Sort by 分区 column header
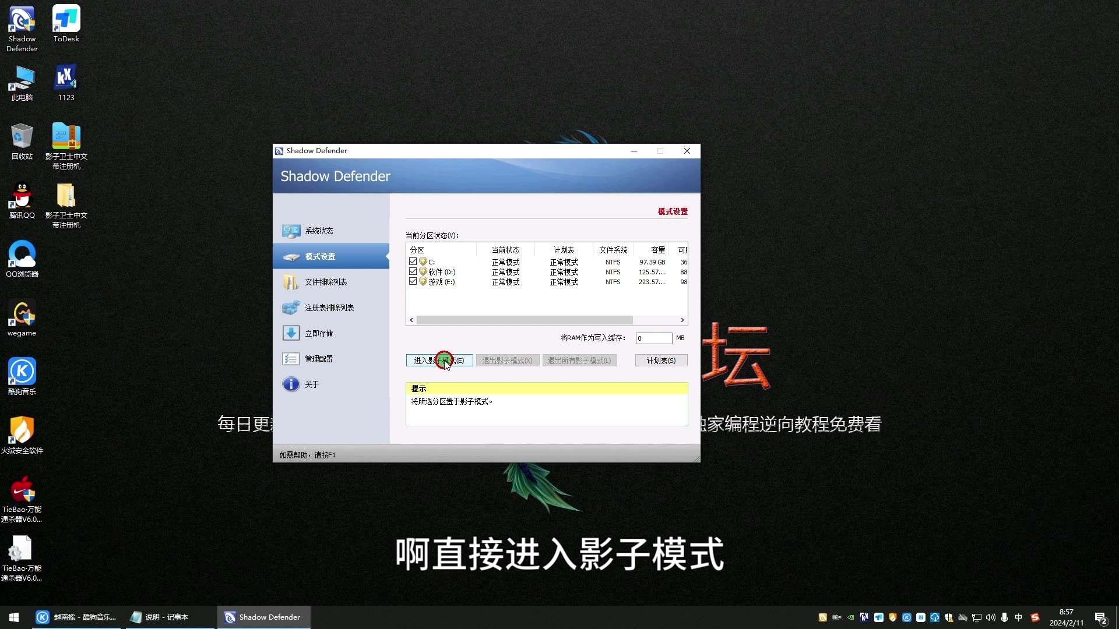 coord(441,250)
